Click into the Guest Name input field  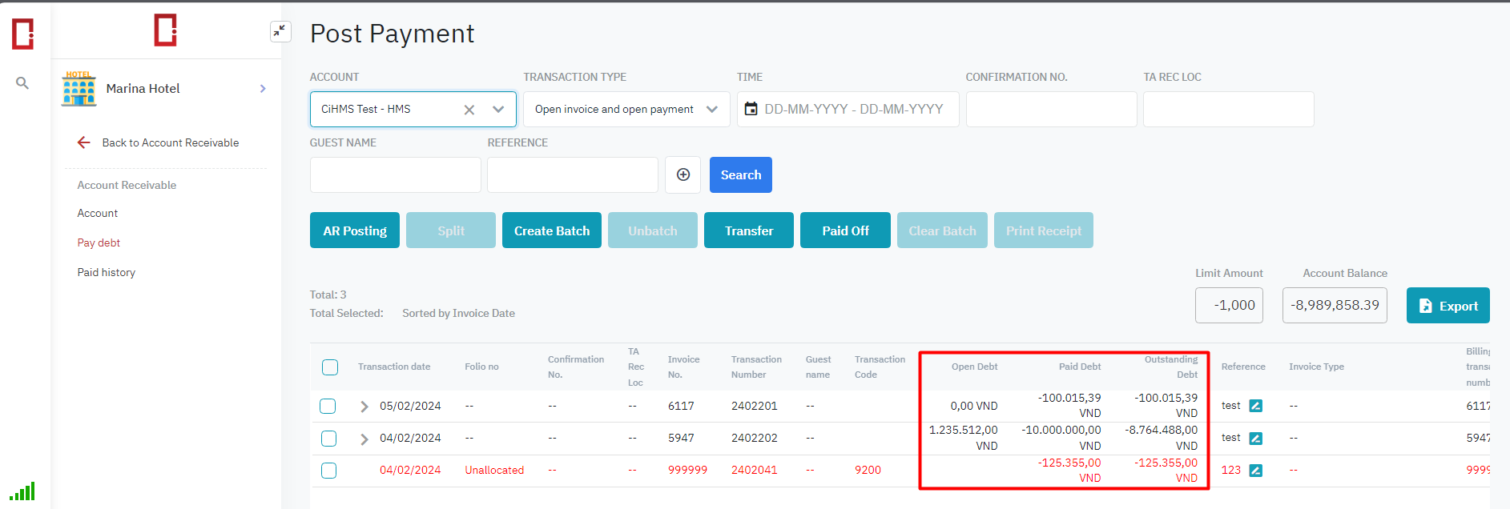coord(395,174)
